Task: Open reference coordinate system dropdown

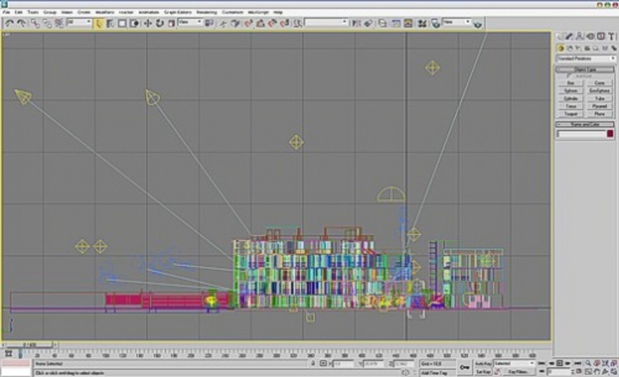Action: tap(190, 22)
